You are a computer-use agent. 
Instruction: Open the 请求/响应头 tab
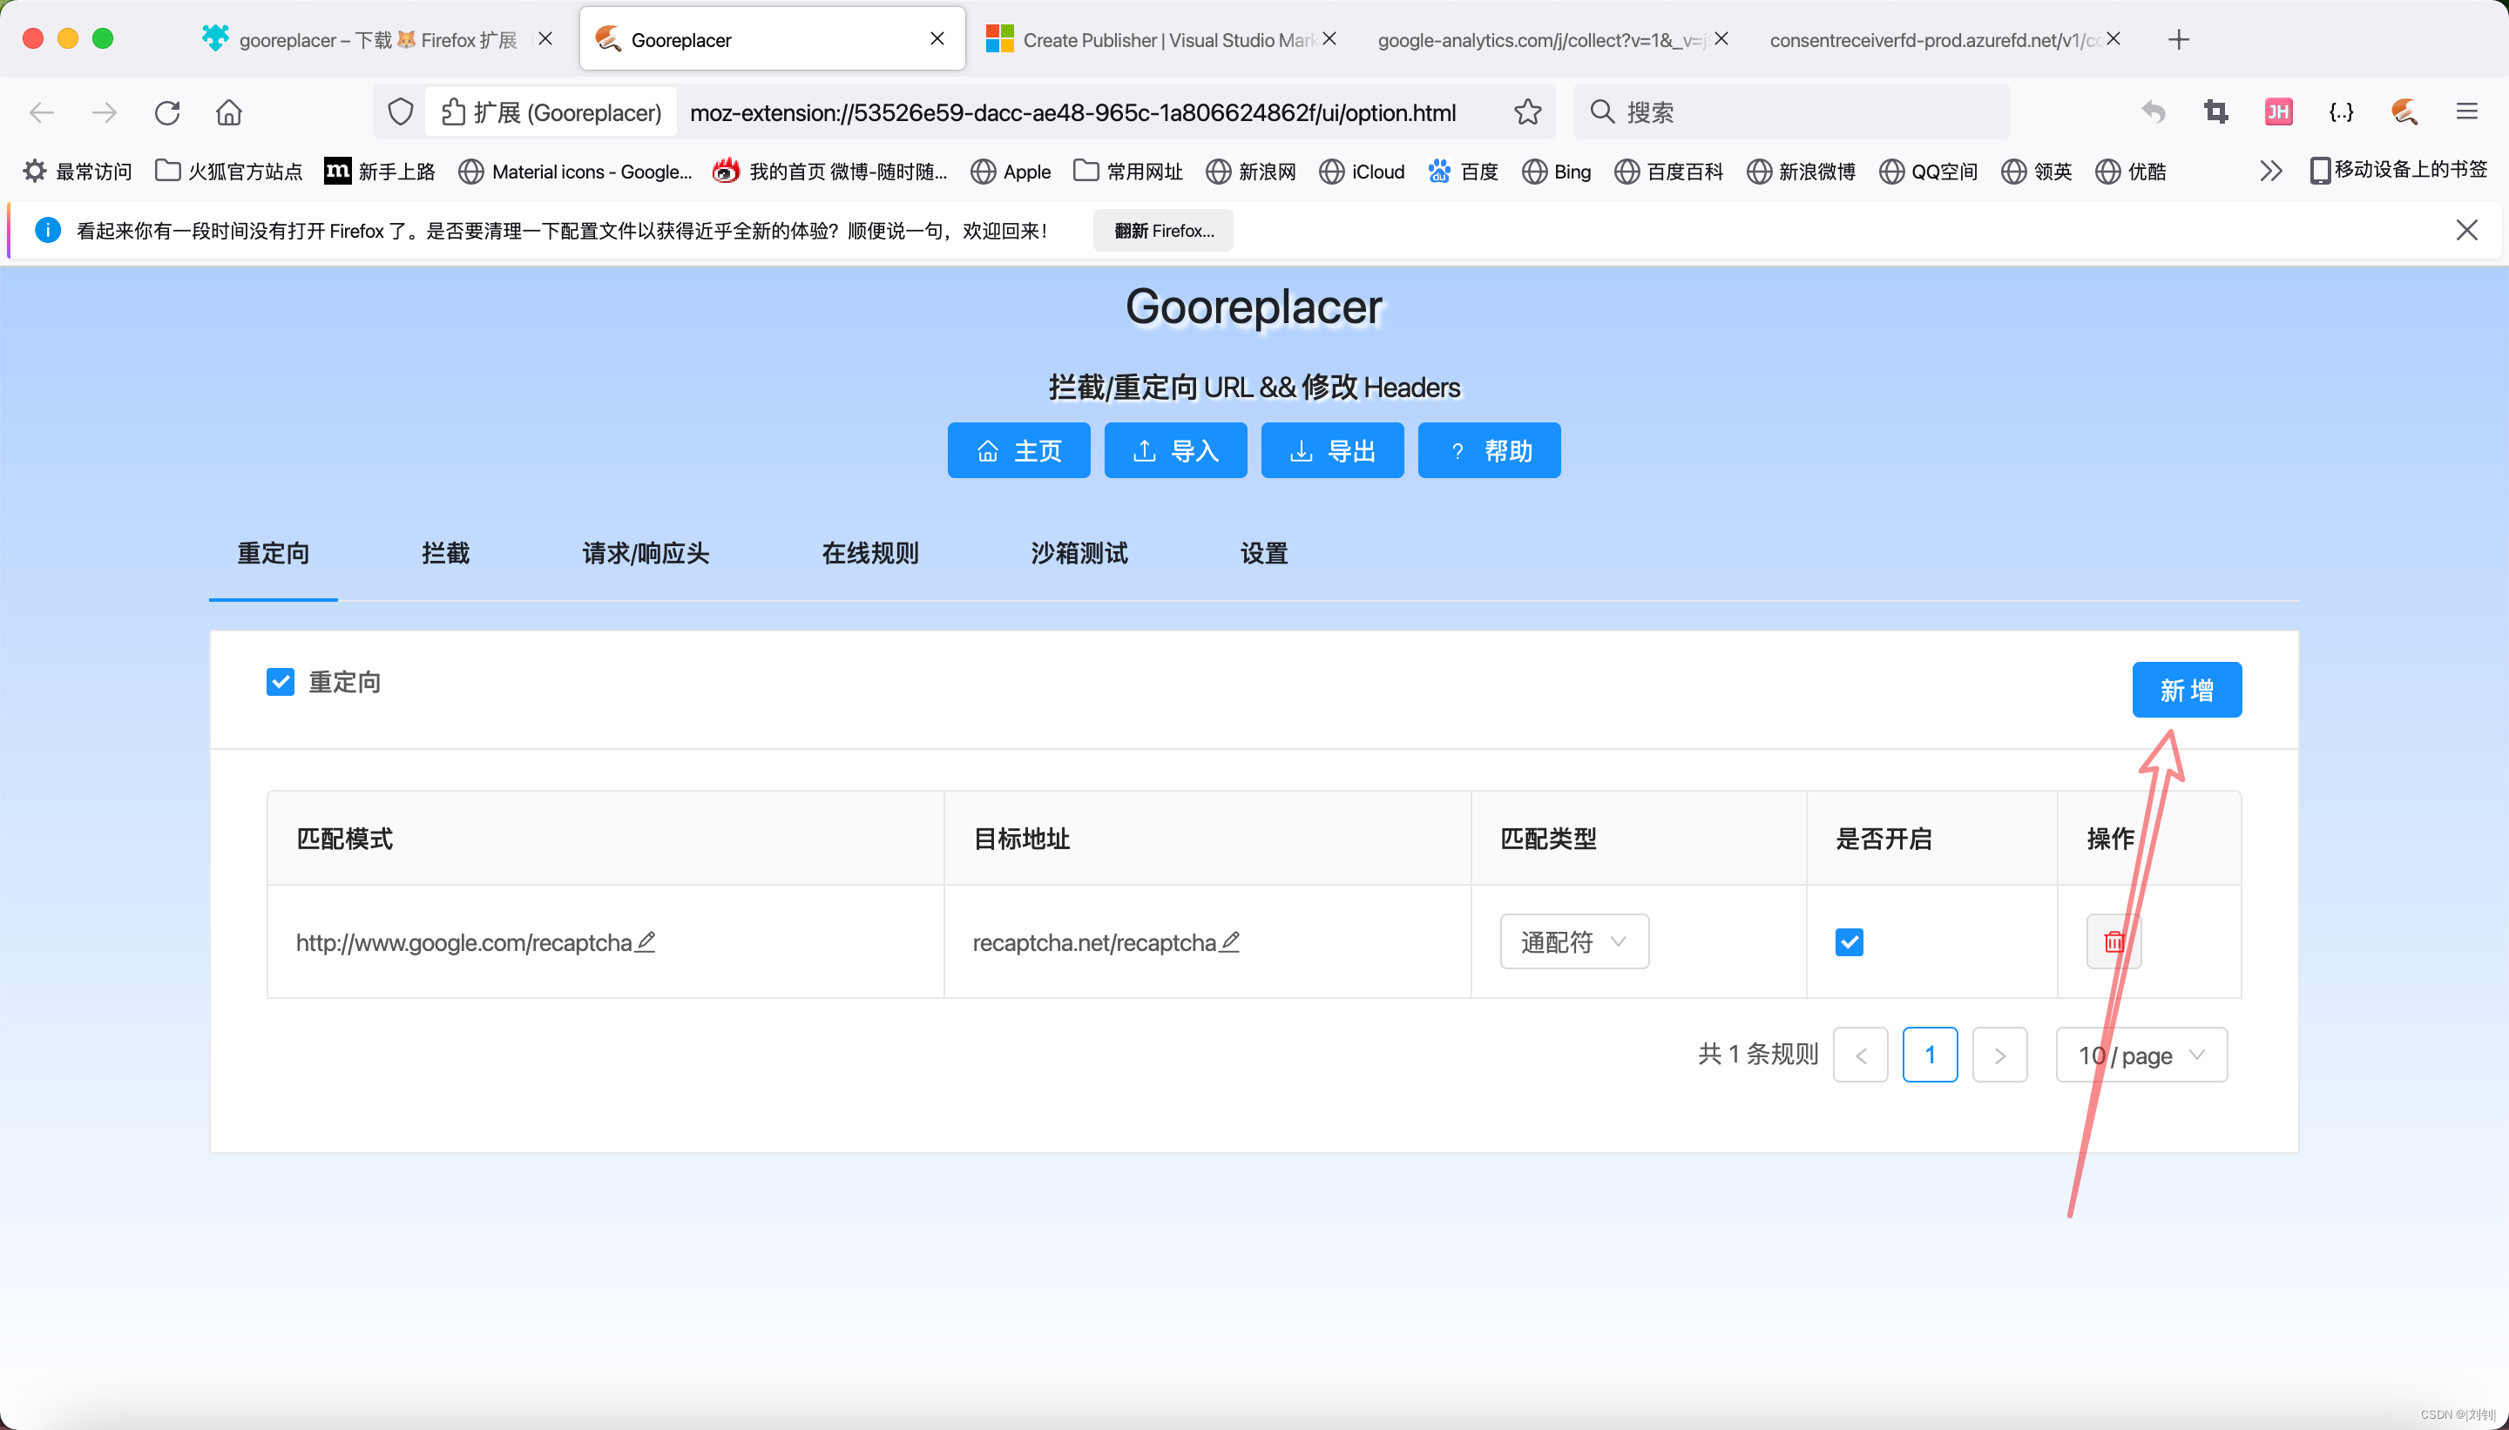(x=646, y=553)
